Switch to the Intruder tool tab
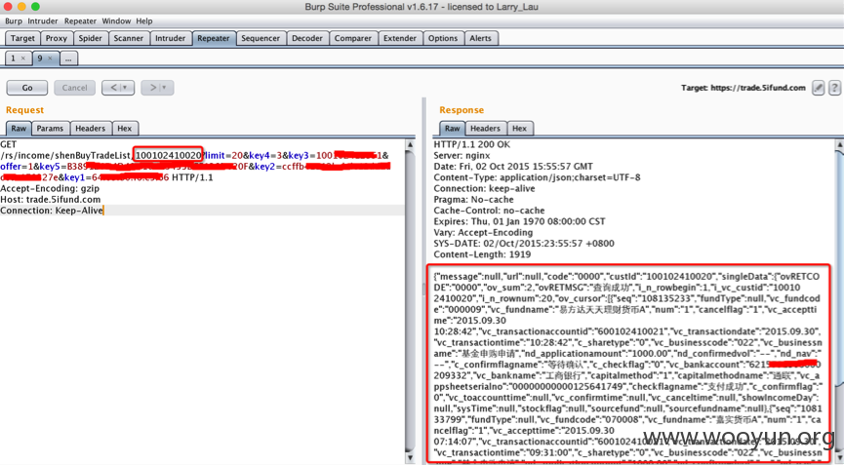This screenshot has height=465, width=844. click(171, 38)
